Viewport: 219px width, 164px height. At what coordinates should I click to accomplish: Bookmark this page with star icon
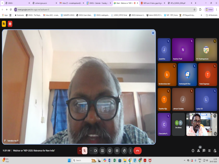[x=194, y=10]
